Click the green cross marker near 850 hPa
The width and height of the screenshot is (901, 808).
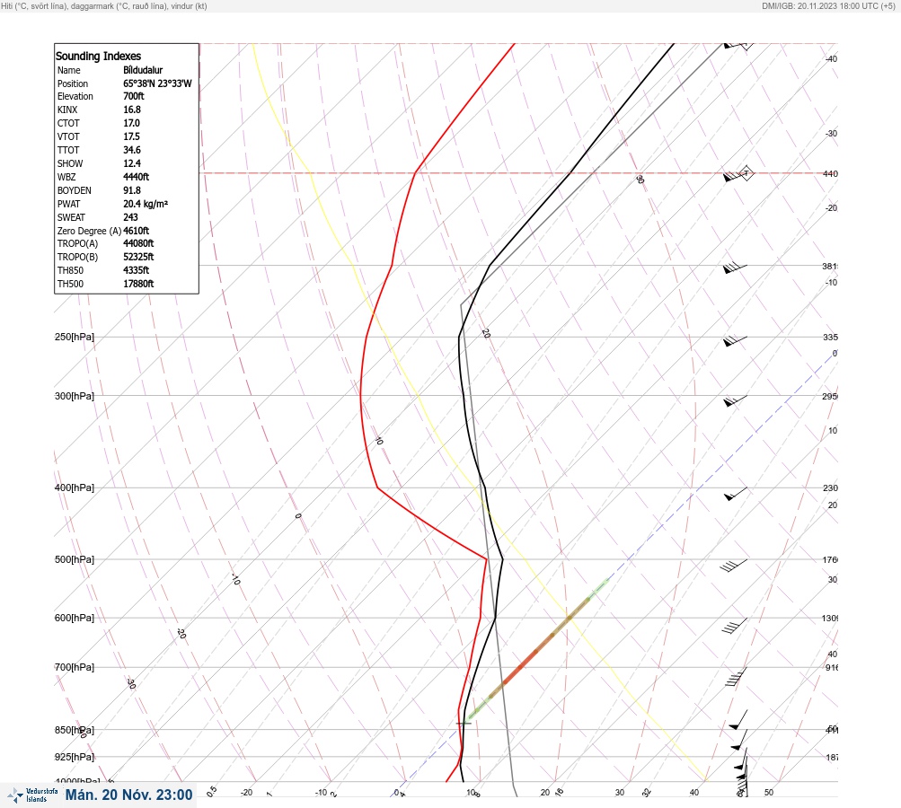coord(464,723)
